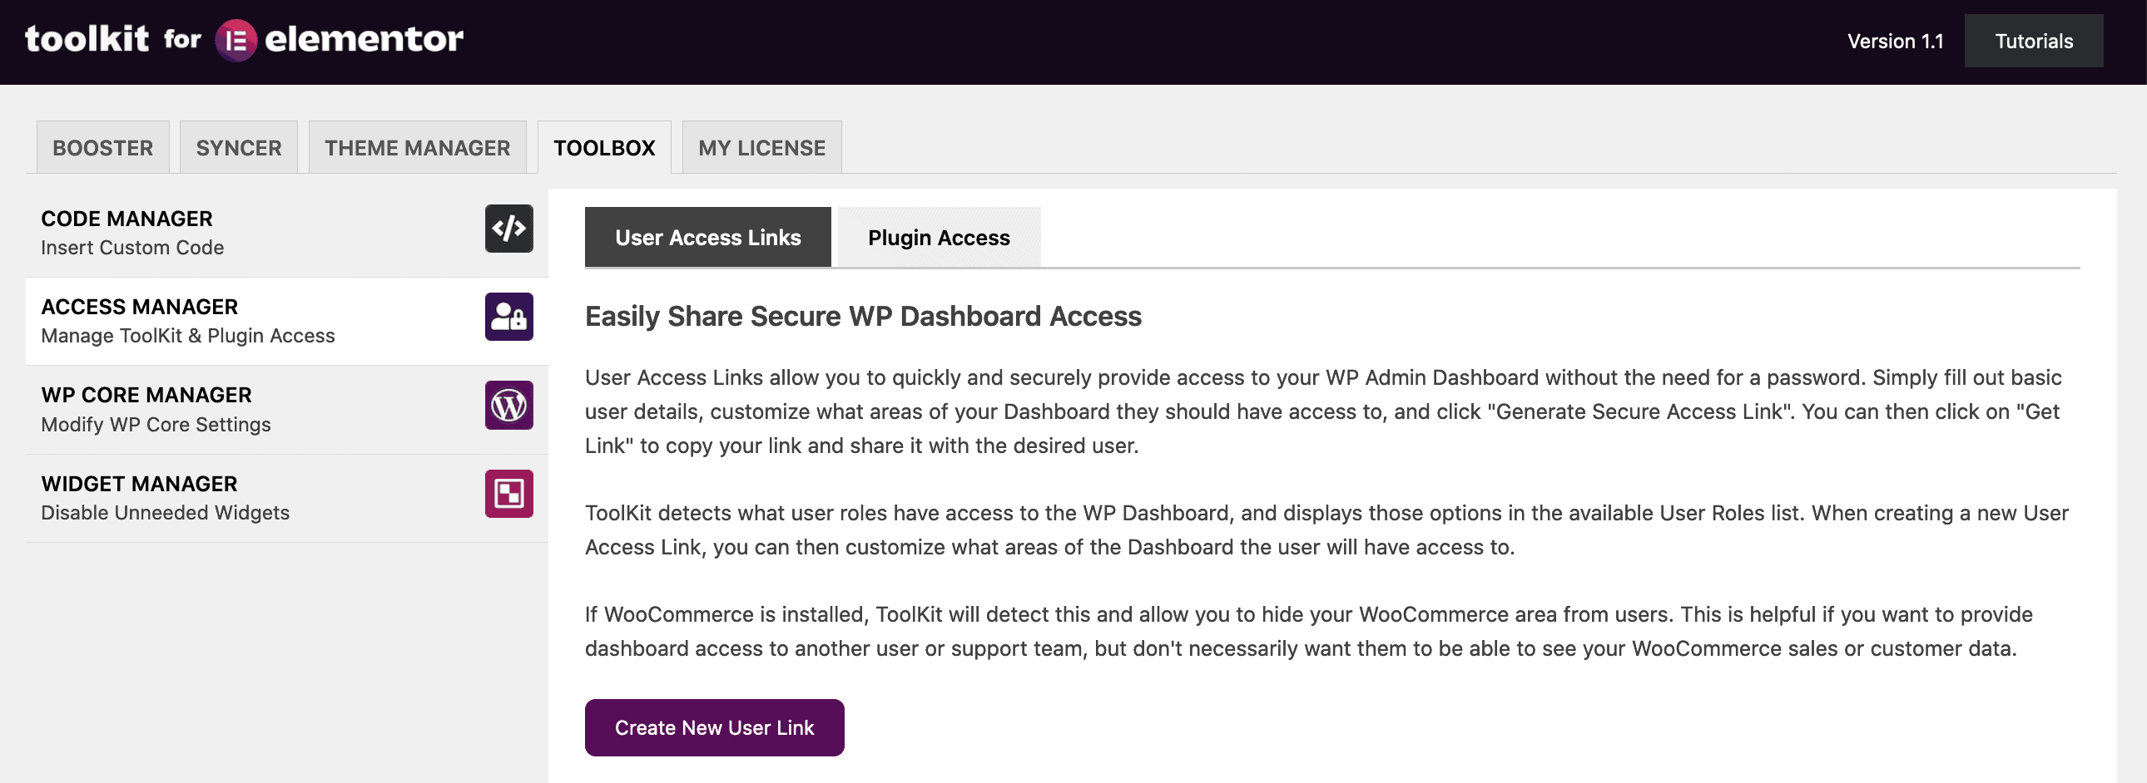The image size is (2147, 783).
Task: Switch to the Syncer tab
Action: pos(238,147)
